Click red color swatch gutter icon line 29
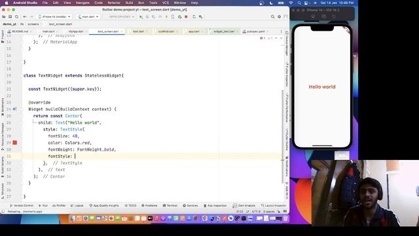Image resolution: width=419 pixels, height=236 pixels. pyautogui.click(x=15, y=143)
